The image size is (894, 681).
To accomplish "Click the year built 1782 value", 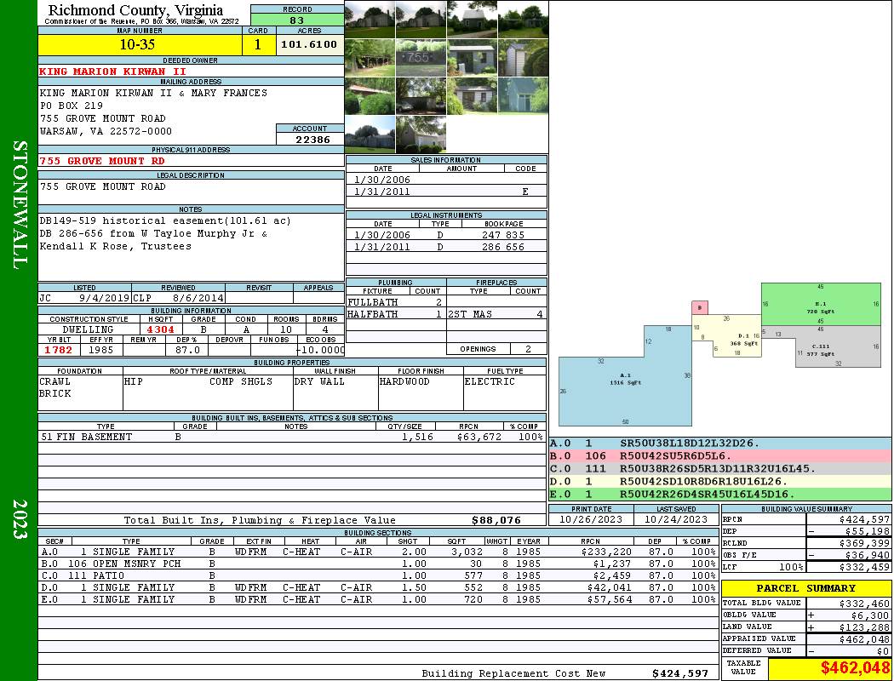I will point(59,349).
